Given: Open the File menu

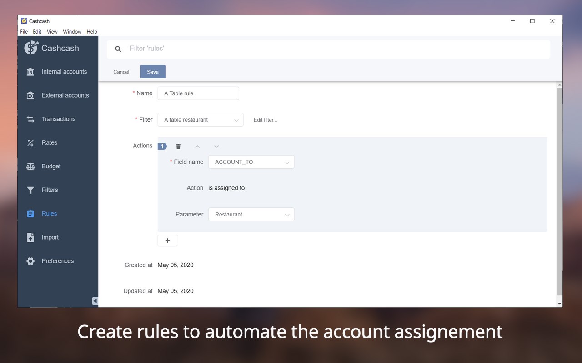Looking at the screenshot, I should (x=24, y=32).
